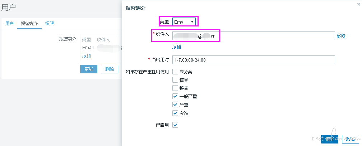Click the 更新 button in dialog
Image resolution: width=362 pixels, height=146 pixels.
pyautogui.click(x=329, y=139)
